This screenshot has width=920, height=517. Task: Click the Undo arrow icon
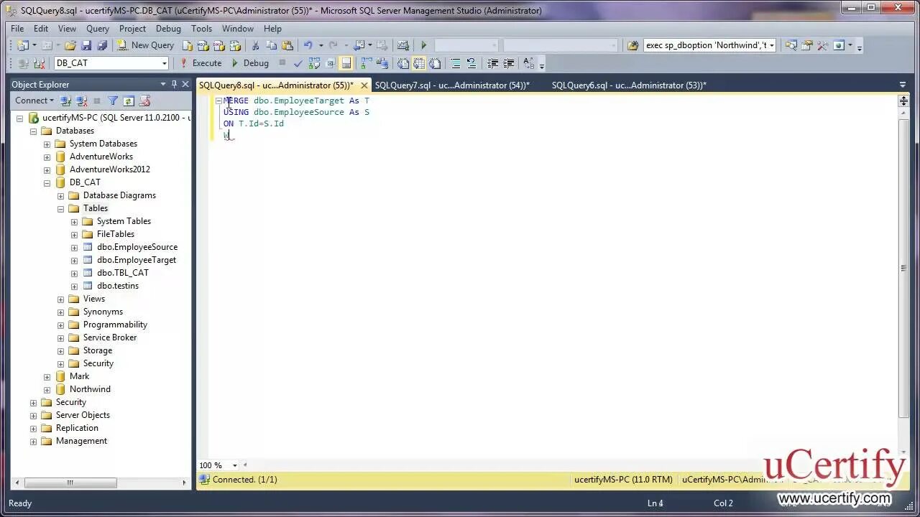pos(308,45)
